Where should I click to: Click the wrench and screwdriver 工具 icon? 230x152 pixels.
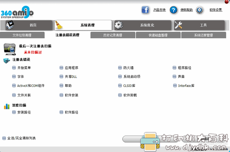tap(178, 25)
